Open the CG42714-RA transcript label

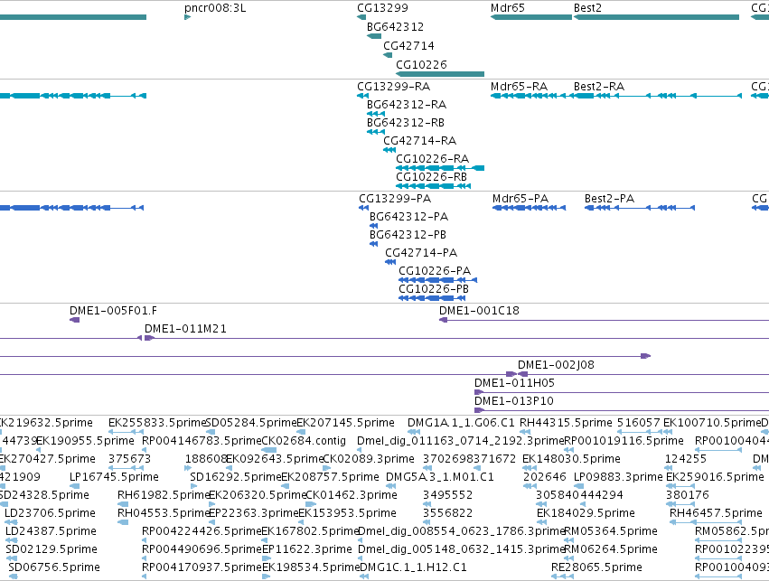[x=420, y=141]
